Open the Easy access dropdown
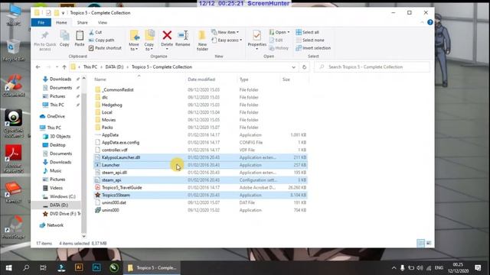This screenshot has width=490, height=275. click(x=227, y=40)
